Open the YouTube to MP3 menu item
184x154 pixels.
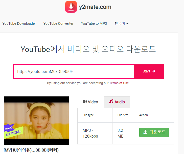[94, 23]
